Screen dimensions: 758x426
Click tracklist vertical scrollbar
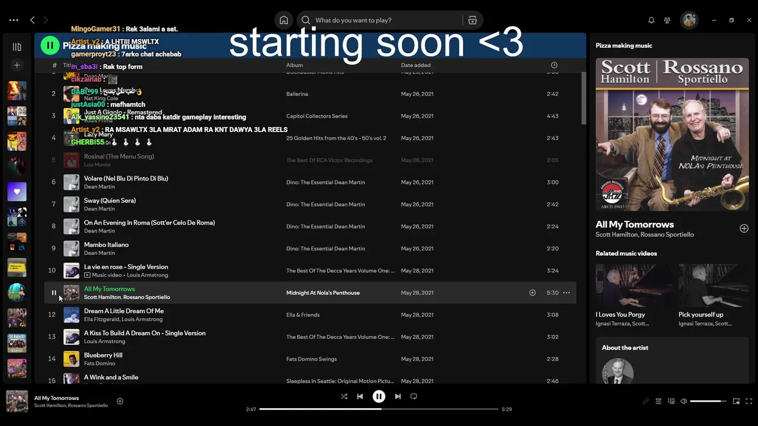pyautogui.click(x=583, y=98)
